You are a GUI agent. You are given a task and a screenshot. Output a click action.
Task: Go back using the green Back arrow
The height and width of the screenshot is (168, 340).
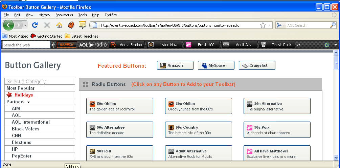(8, 25)
